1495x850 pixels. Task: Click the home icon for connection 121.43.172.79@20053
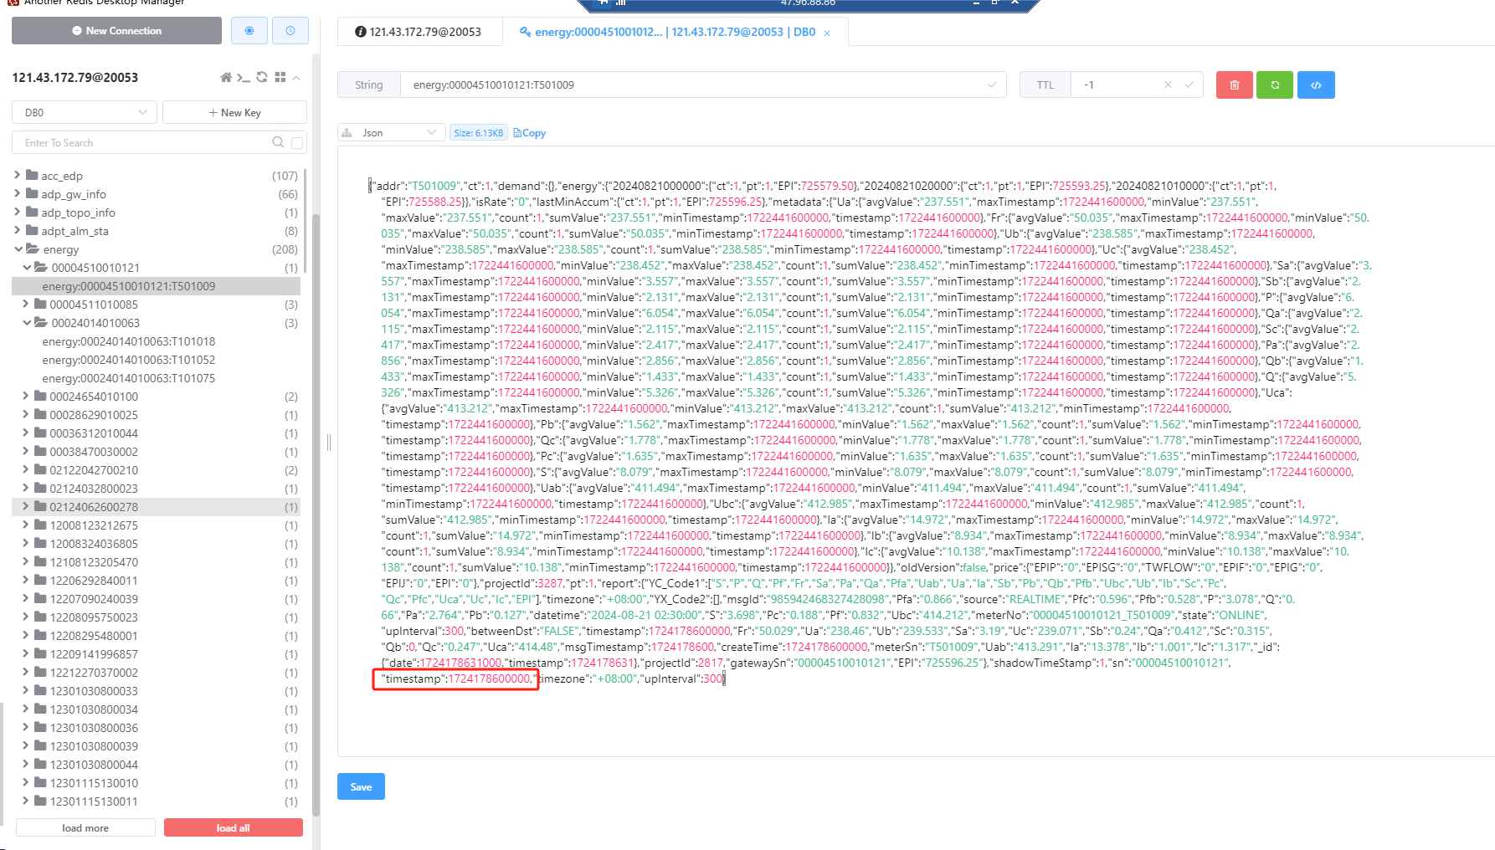[226, 78]
